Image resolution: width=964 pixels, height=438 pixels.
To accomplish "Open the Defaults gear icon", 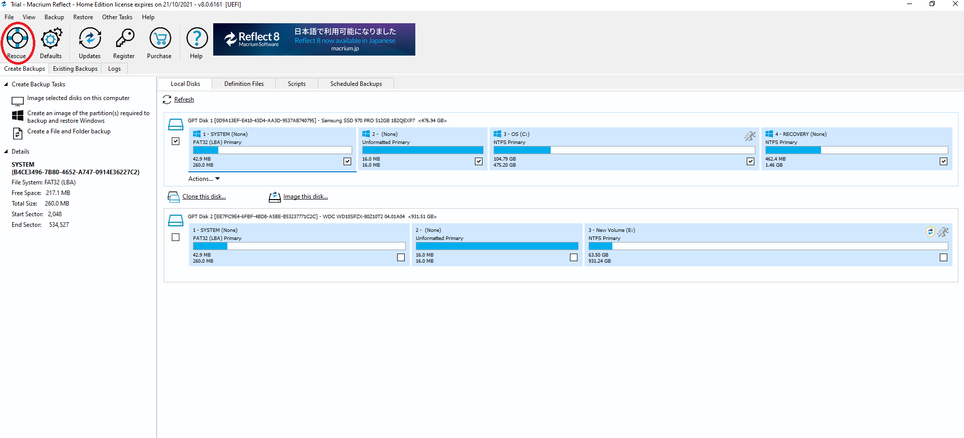I will [51, 38].
